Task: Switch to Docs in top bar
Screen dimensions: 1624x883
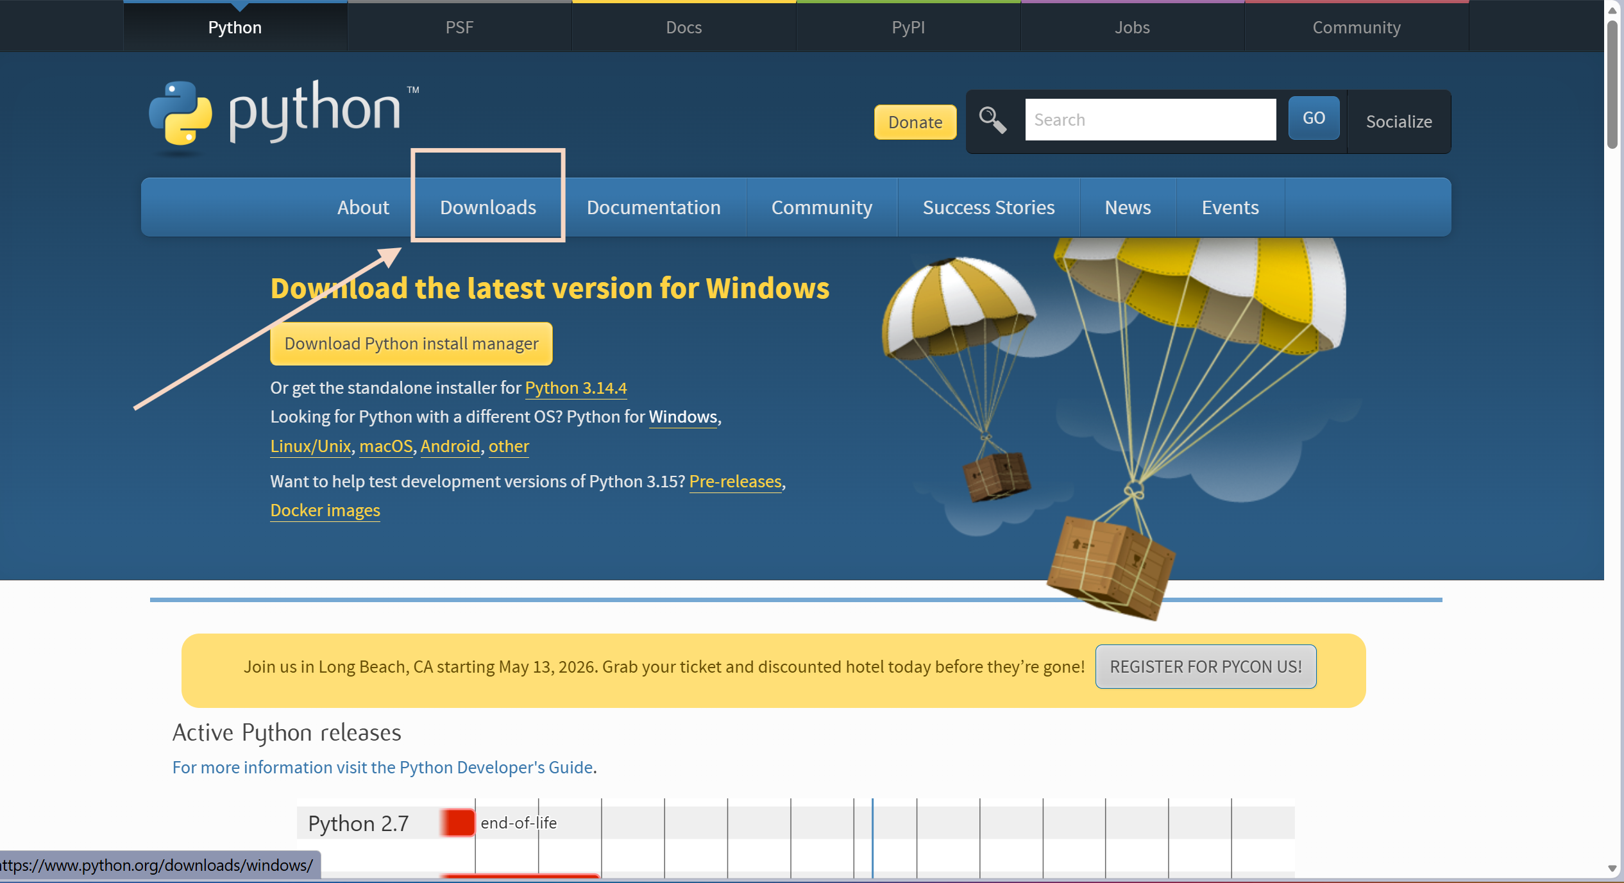Action: pos(684,28)
